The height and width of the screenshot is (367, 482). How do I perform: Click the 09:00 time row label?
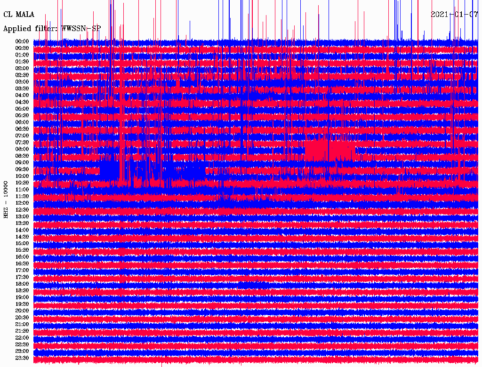point(22,162)
